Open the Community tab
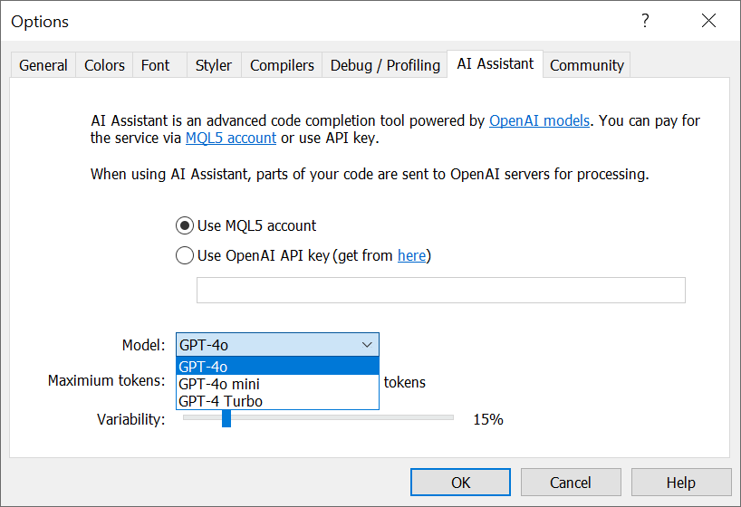This screenshot has height=507, width=741. click(587, 65)
